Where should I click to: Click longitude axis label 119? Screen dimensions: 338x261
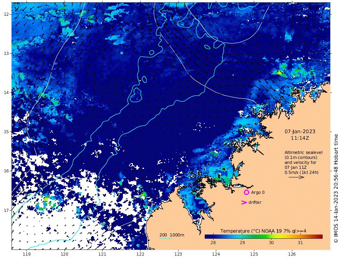tap(27, 254)
